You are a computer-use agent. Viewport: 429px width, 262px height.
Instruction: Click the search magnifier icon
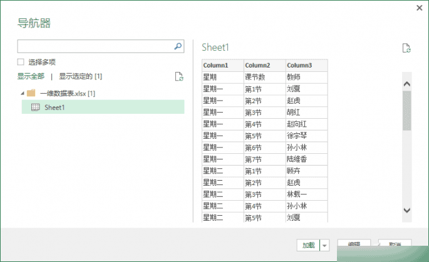click(178, 46)
